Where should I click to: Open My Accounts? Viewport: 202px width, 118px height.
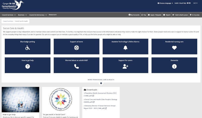[134, 15]
